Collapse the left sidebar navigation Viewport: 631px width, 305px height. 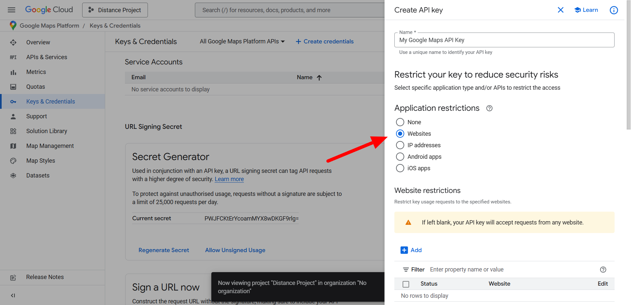13,295
